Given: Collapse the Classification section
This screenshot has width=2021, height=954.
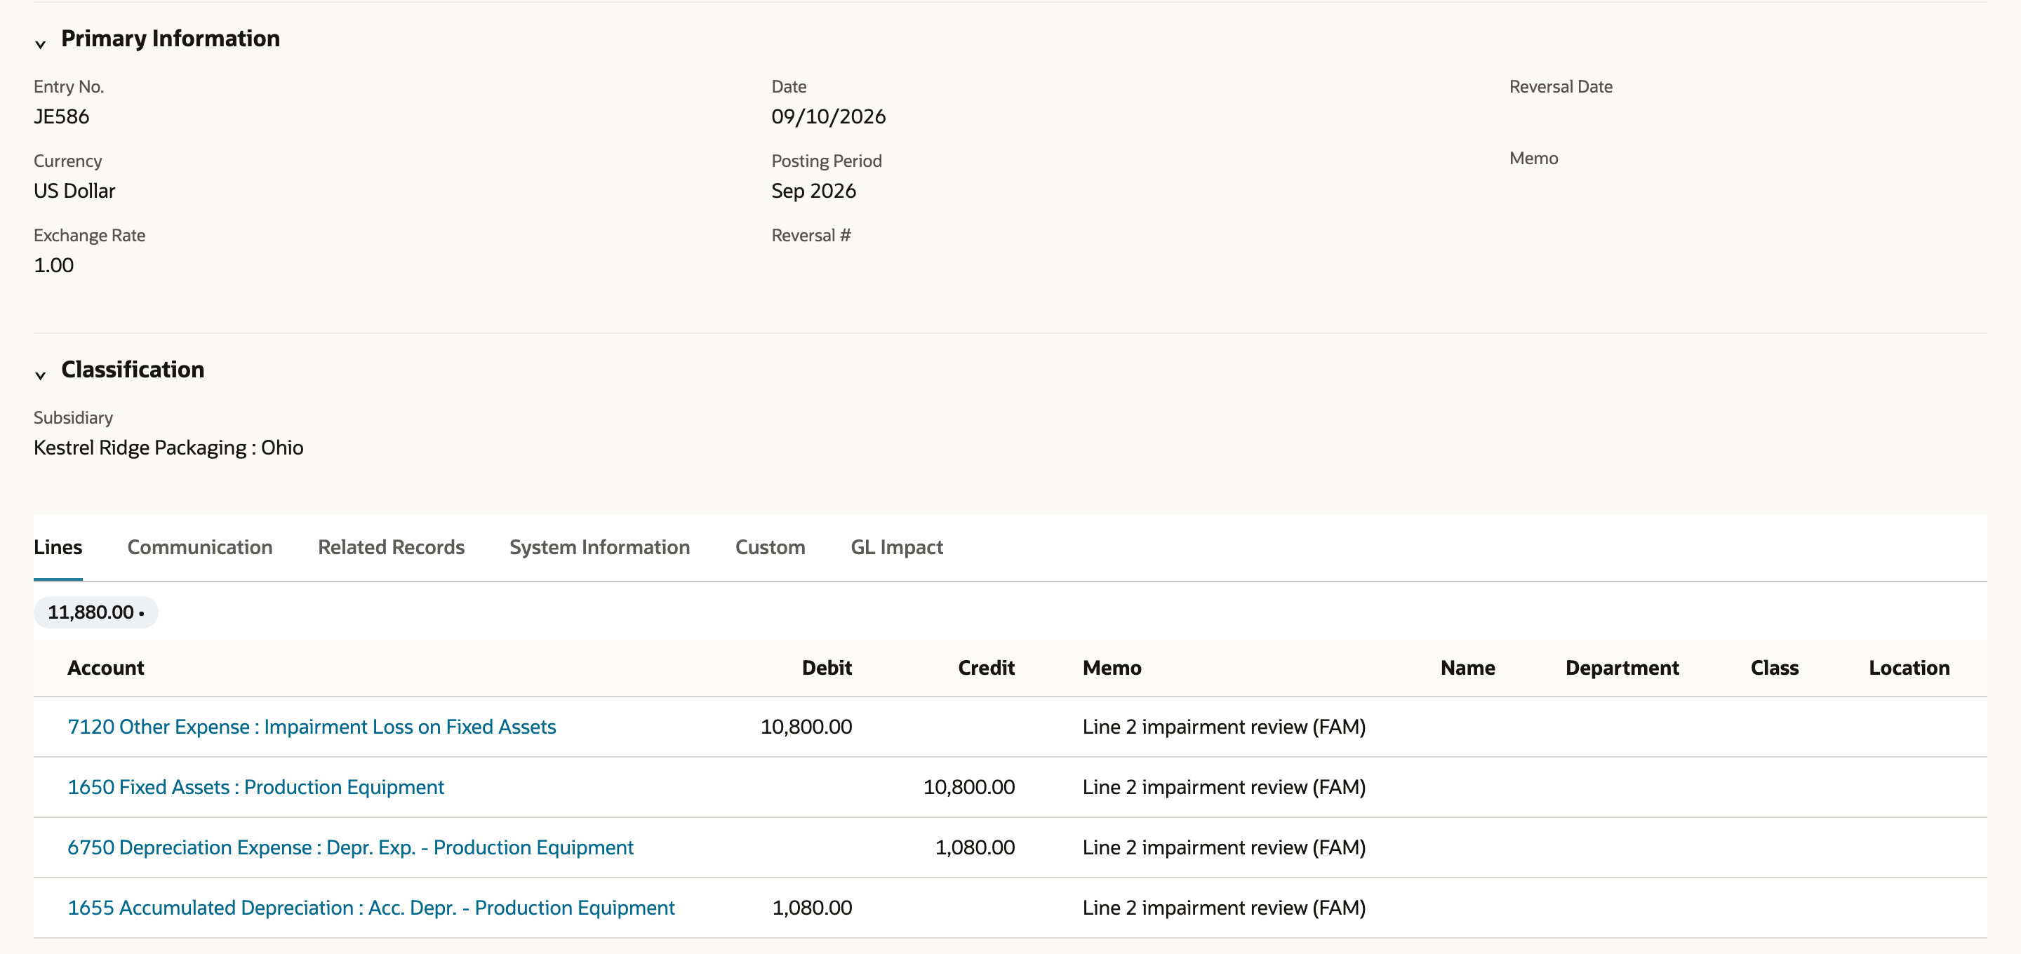Looking at the screenshot, I should click(x=41, y=375).
